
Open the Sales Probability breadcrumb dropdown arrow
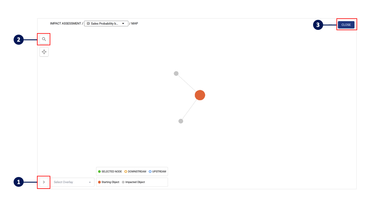click(123, 24)
